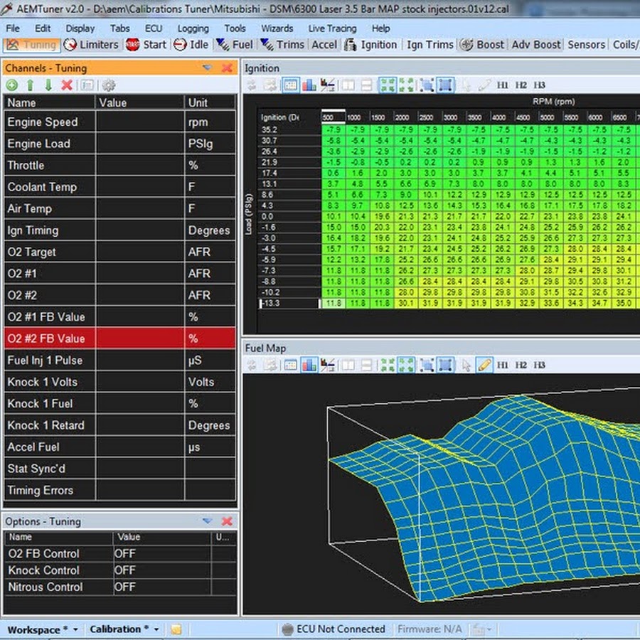Toggle the Knock Control OFF value
This screenshot has width=640, height=640.
(161, 570)
